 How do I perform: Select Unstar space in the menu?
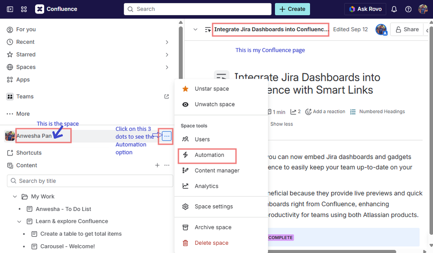(x=221, y=89)
